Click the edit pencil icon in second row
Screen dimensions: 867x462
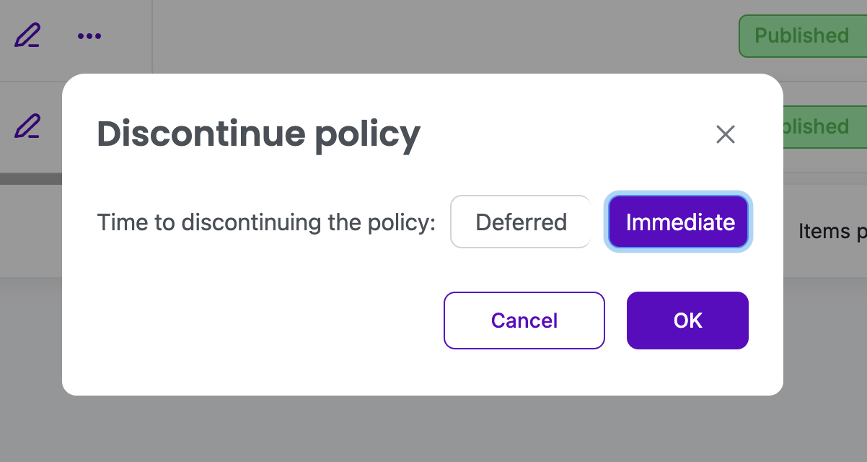click(x=27, y=126)
